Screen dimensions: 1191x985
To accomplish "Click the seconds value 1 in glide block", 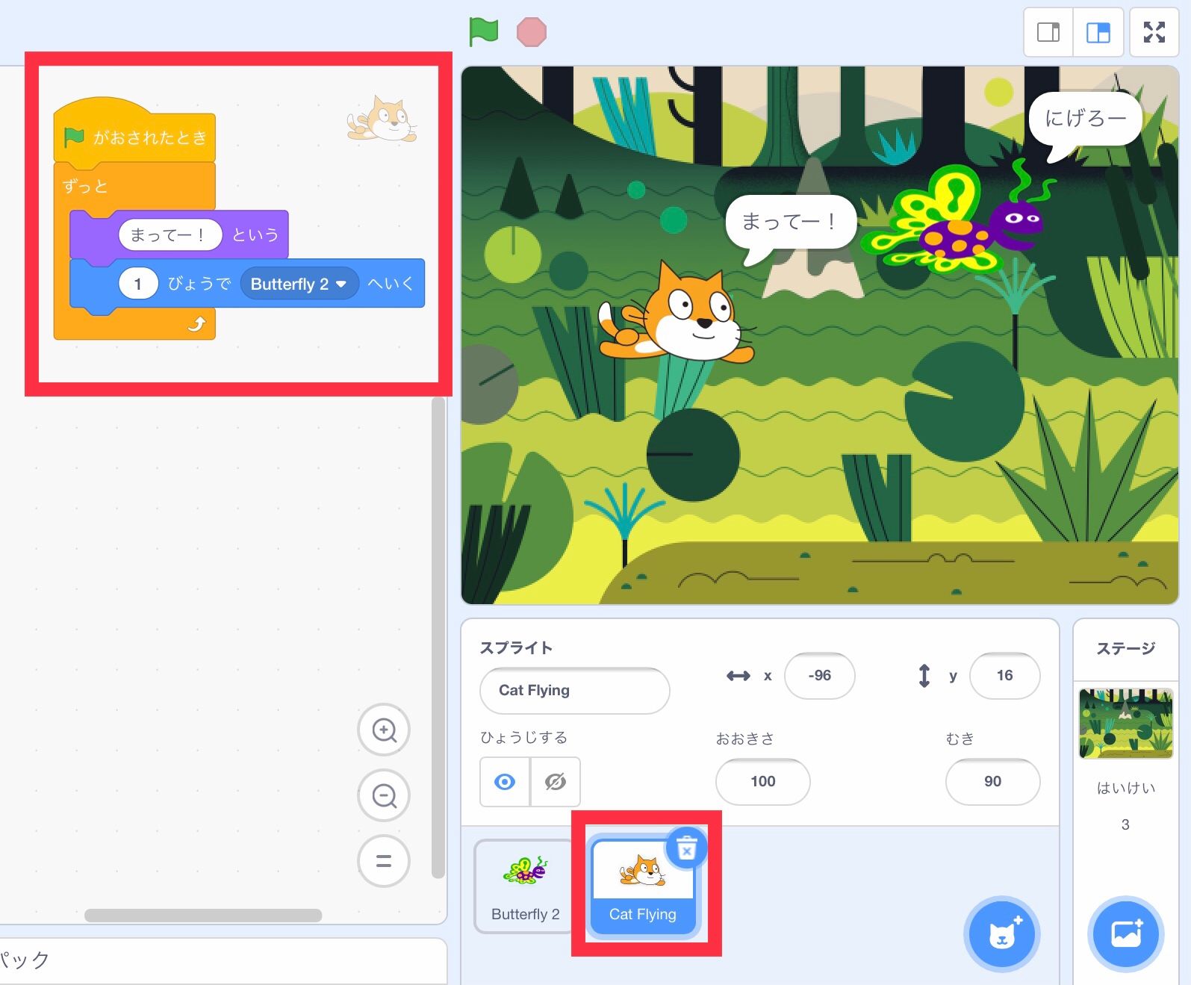I will 137,284.
